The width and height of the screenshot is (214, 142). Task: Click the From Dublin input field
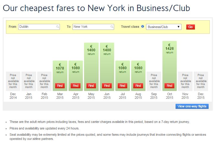point(37,27)
